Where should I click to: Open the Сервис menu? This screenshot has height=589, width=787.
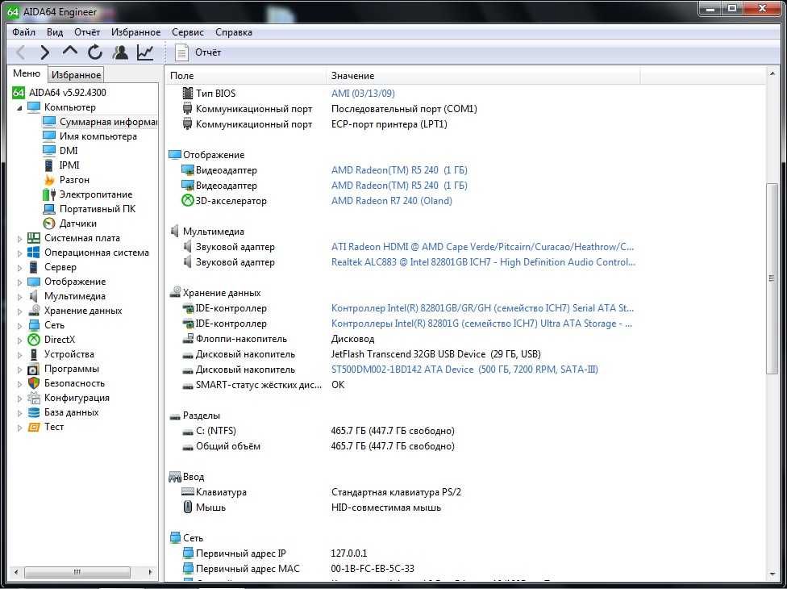coord(188,32)
